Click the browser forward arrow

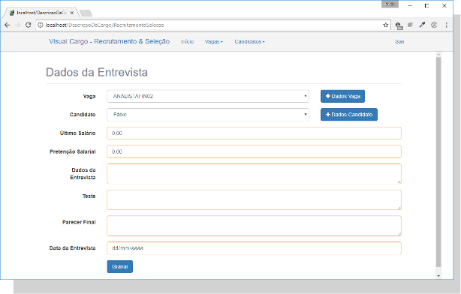click(x=17, y=25)
